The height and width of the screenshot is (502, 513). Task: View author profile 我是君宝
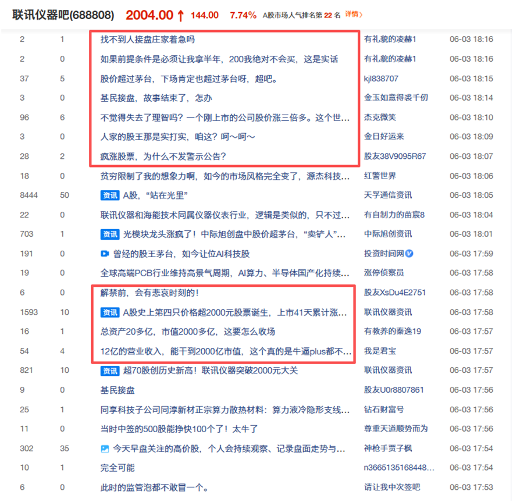pyautogui.click(x=380, y=351)
